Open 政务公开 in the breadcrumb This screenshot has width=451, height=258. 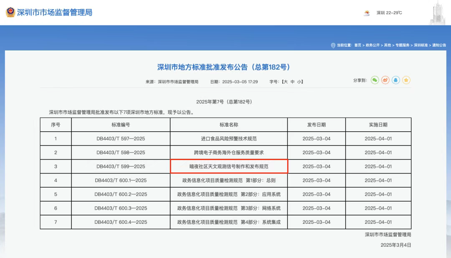372,45
